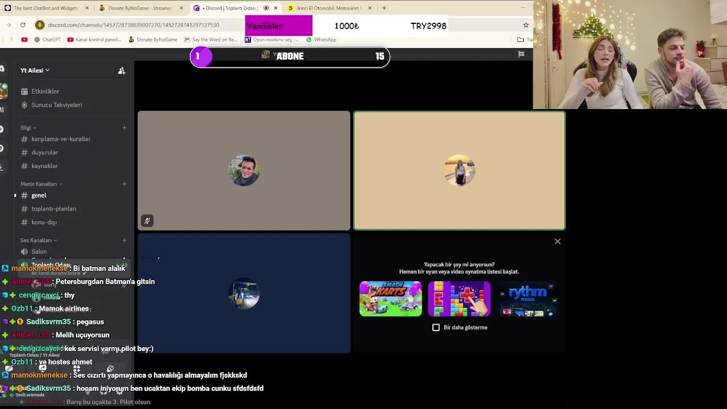Collapse the Ses Kanalları category
The width and height of the screenshot is (727, 409).
coord(39,240)
